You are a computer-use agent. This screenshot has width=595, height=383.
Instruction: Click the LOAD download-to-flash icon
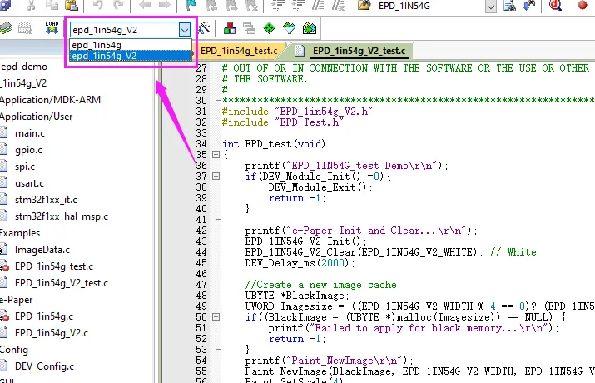point(52,27)
